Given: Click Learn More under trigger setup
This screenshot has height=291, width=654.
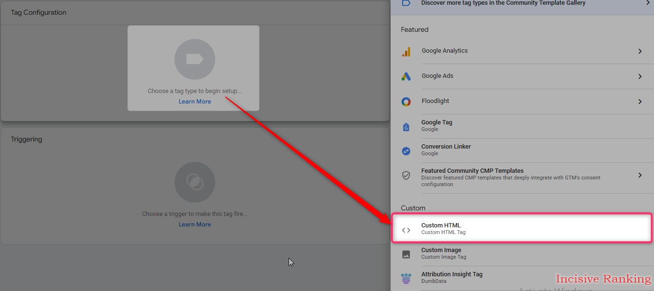Looking at the screenshot, I should pos(195,225).
